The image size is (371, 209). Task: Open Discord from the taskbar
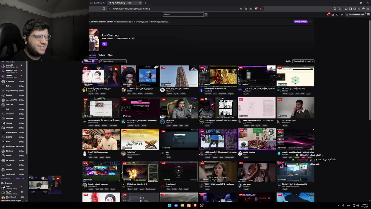click(176, 206)
